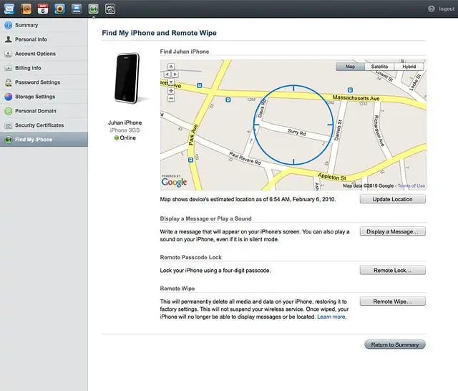Screen dimensions: 458x391
Task: Click the Juhan iPhone device image
Action: 127,78
